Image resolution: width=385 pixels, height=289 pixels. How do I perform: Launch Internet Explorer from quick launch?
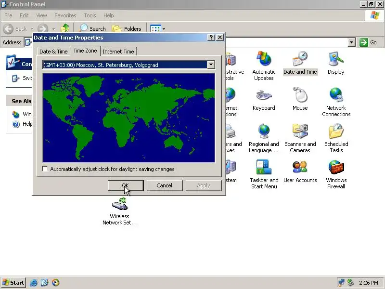[34, 283]
